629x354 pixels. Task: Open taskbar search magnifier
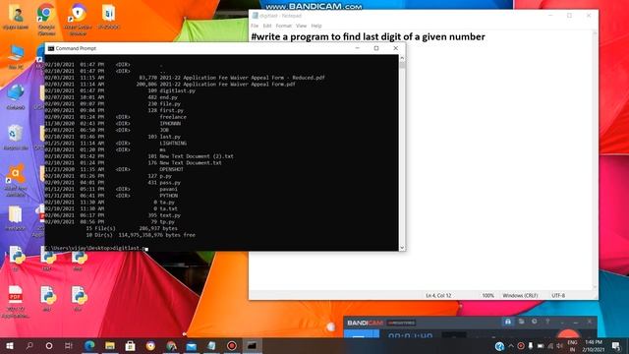point(29,345)
